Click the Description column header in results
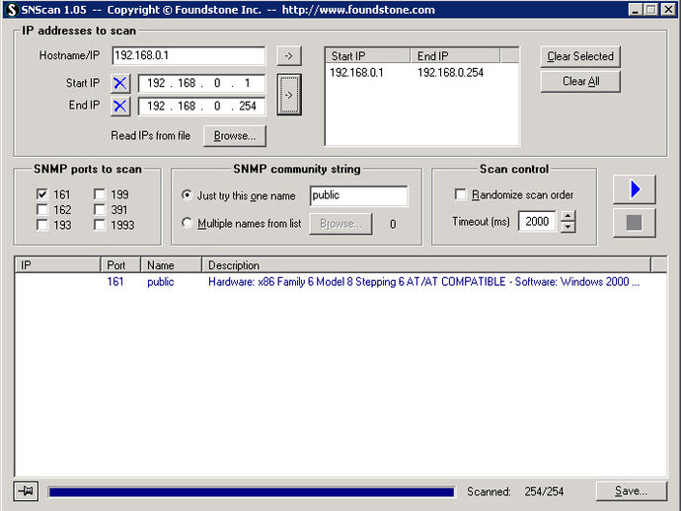 coord(426,264)
